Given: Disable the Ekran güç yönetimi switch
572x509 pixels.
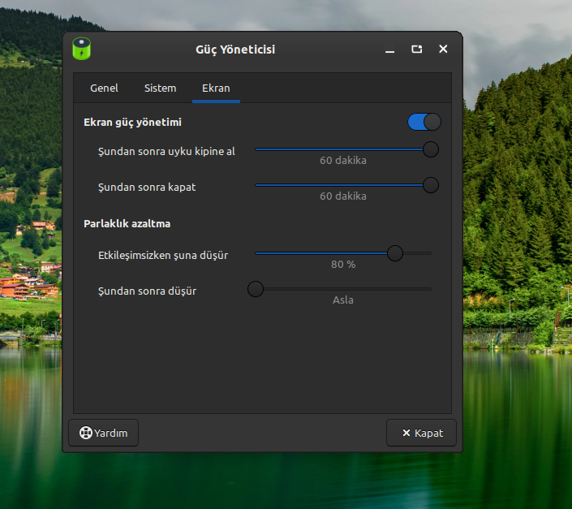Looking at the screenshot, I should coord(424,122).
